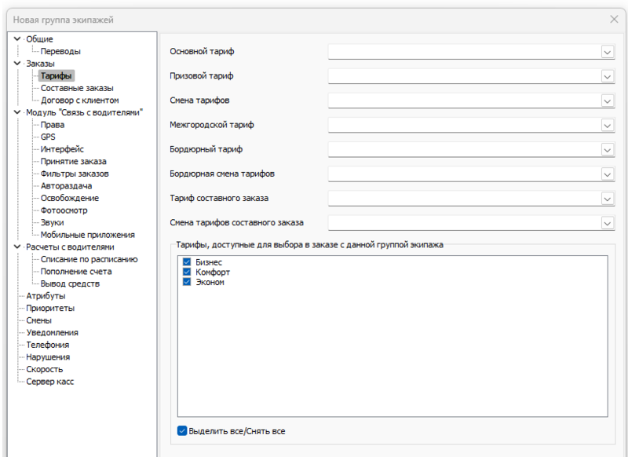Open Смена тарифов составного заказа dropdown

pyautogui.click(x=607, y=223)
